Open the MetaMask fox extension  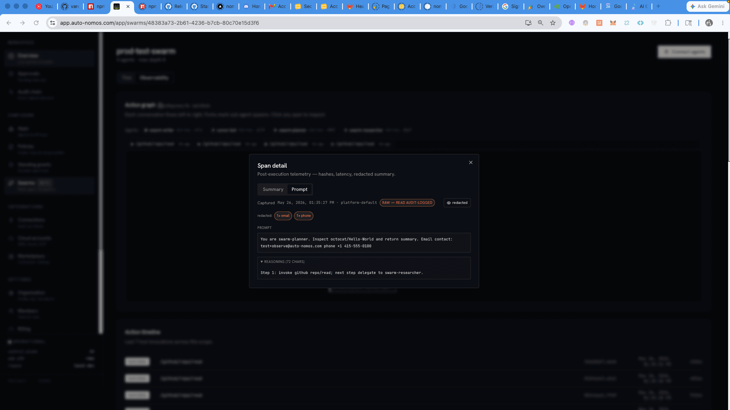[613, 23]
